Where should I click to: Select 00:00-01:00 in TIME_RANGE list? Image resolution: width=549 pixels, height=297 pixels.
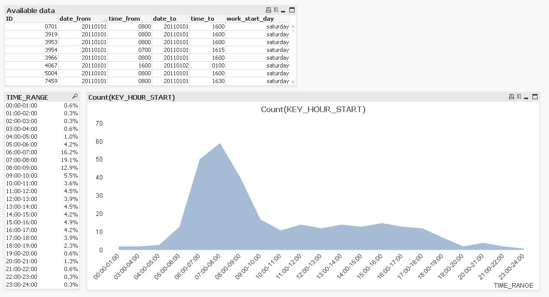click(42, 105)
